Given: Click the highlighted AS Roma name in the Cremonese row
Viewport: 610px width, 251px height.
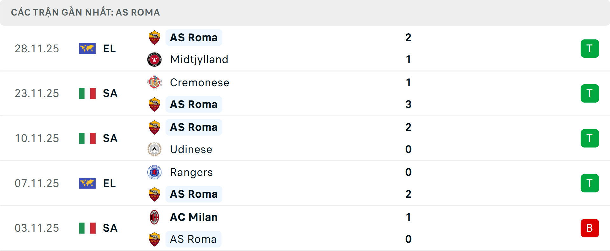Looking at the screenshot, I should click(x=194, y=104).
